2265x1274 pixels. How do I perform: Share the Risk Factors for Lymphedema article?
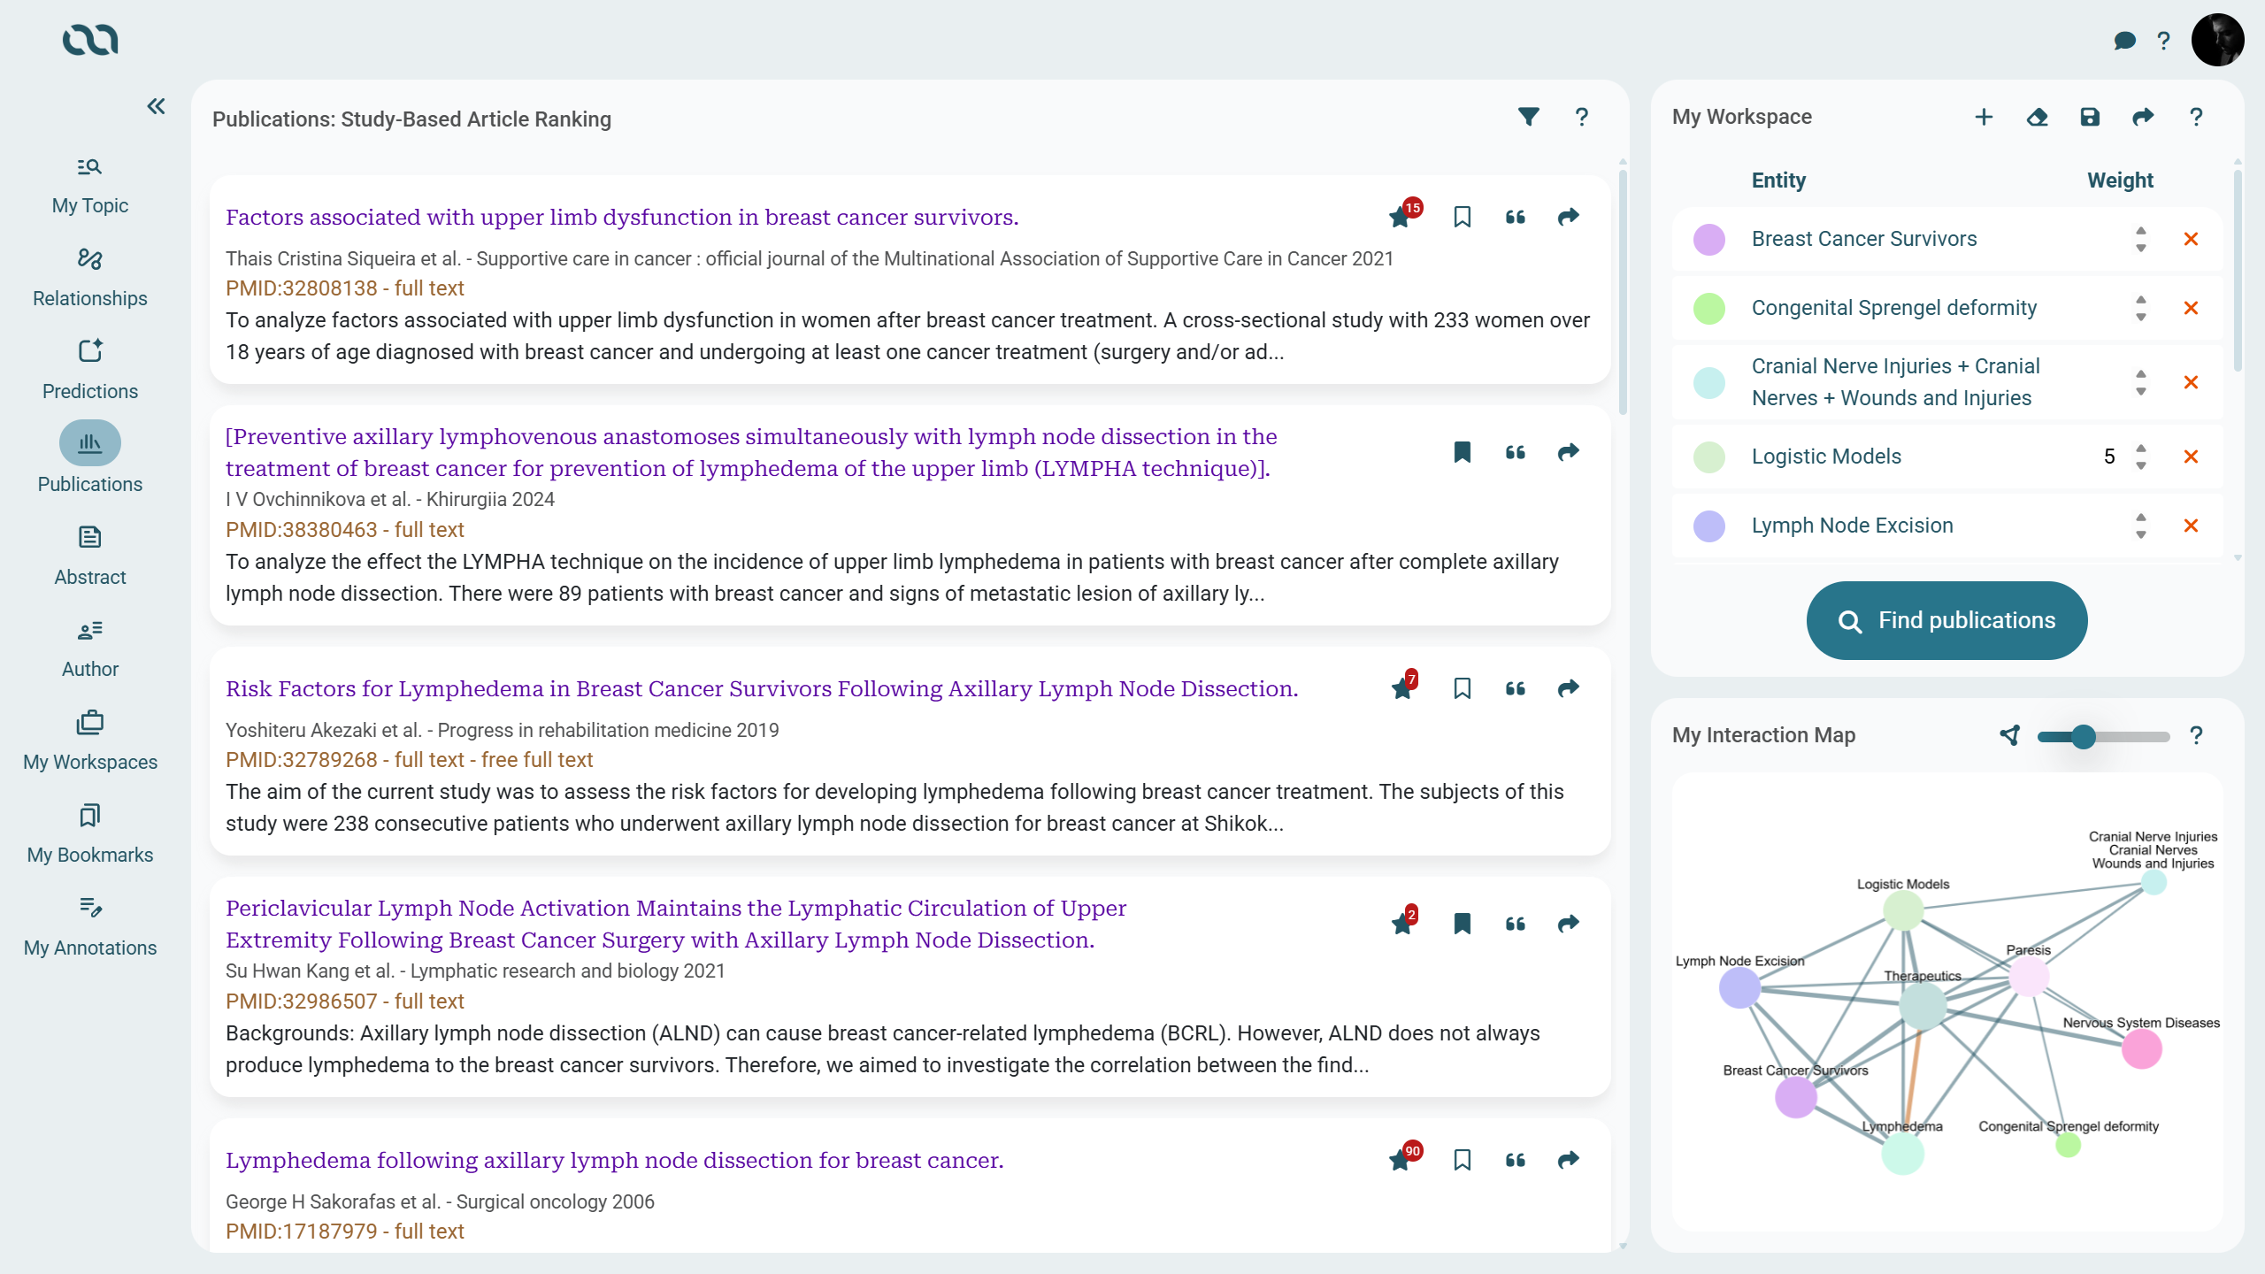[1568, 688]
